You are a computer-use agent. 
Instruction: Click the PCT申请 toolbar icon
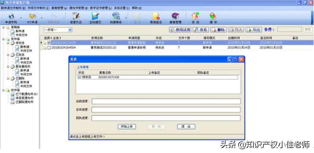click(x=32, y=16)
